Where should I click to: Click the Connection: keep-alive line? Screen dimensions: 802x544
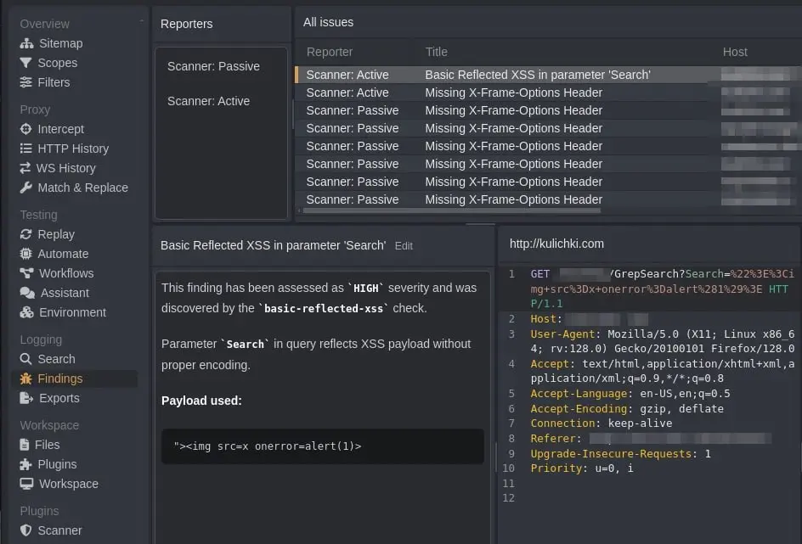[x=601, y=423]
